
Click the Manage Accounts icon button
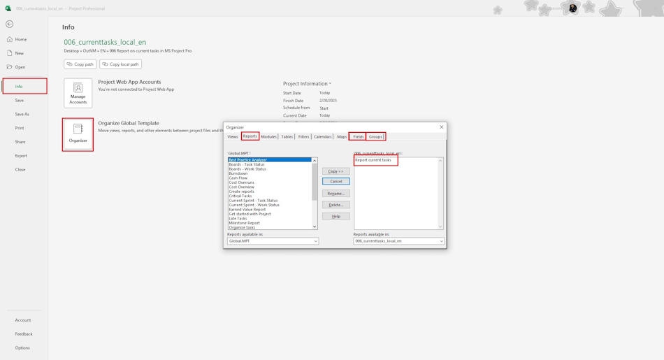pos(78,93)
